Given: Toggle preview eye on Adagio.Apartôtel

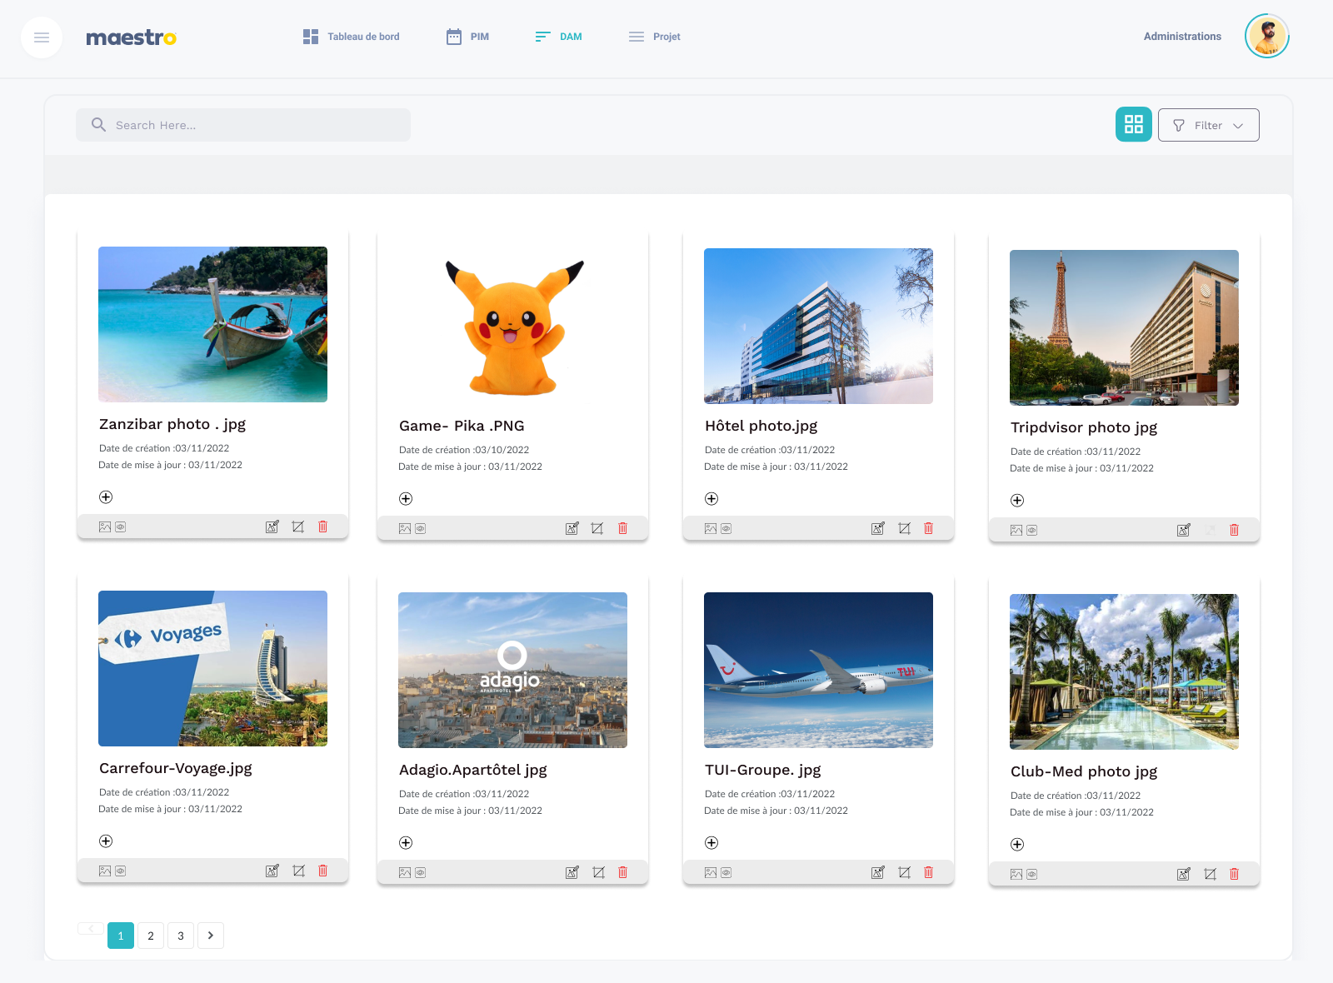Looking at the screenshot, I should tap(420, 872).
